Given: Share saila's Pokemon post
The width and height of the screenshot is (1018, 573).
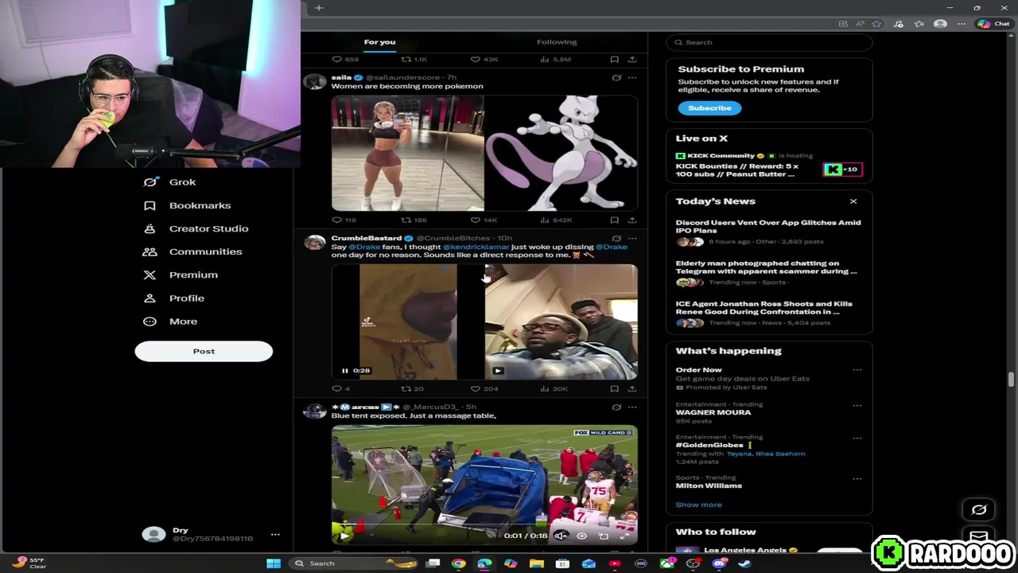Looking at the screenshot, I should click(632, 220).
